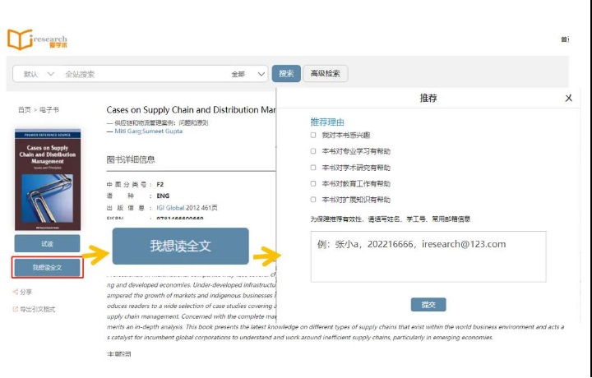592x378 pixels.
Task: Expand the 全部 category dropdown
Action: point(249,74)
